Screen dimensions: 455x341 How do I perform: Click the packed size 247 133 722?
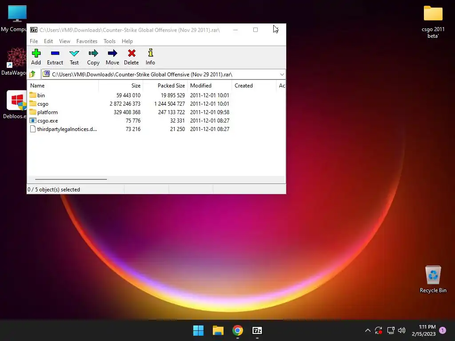pyautogui.click(x=171, y=112)
